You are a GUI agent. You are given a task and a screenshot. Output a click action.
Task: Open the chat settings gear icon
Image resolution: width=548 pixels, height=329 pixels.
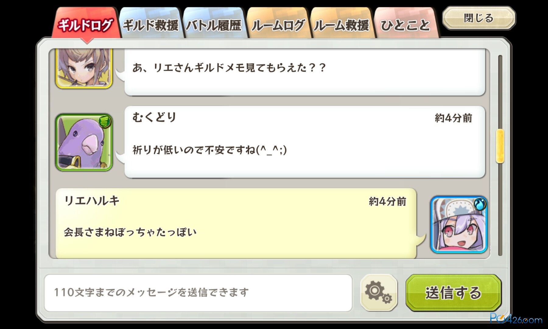[379, 293]
